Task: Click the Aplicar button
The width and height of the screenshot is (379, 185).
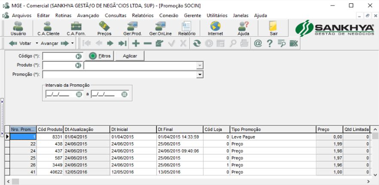Action: click(130, 56)
